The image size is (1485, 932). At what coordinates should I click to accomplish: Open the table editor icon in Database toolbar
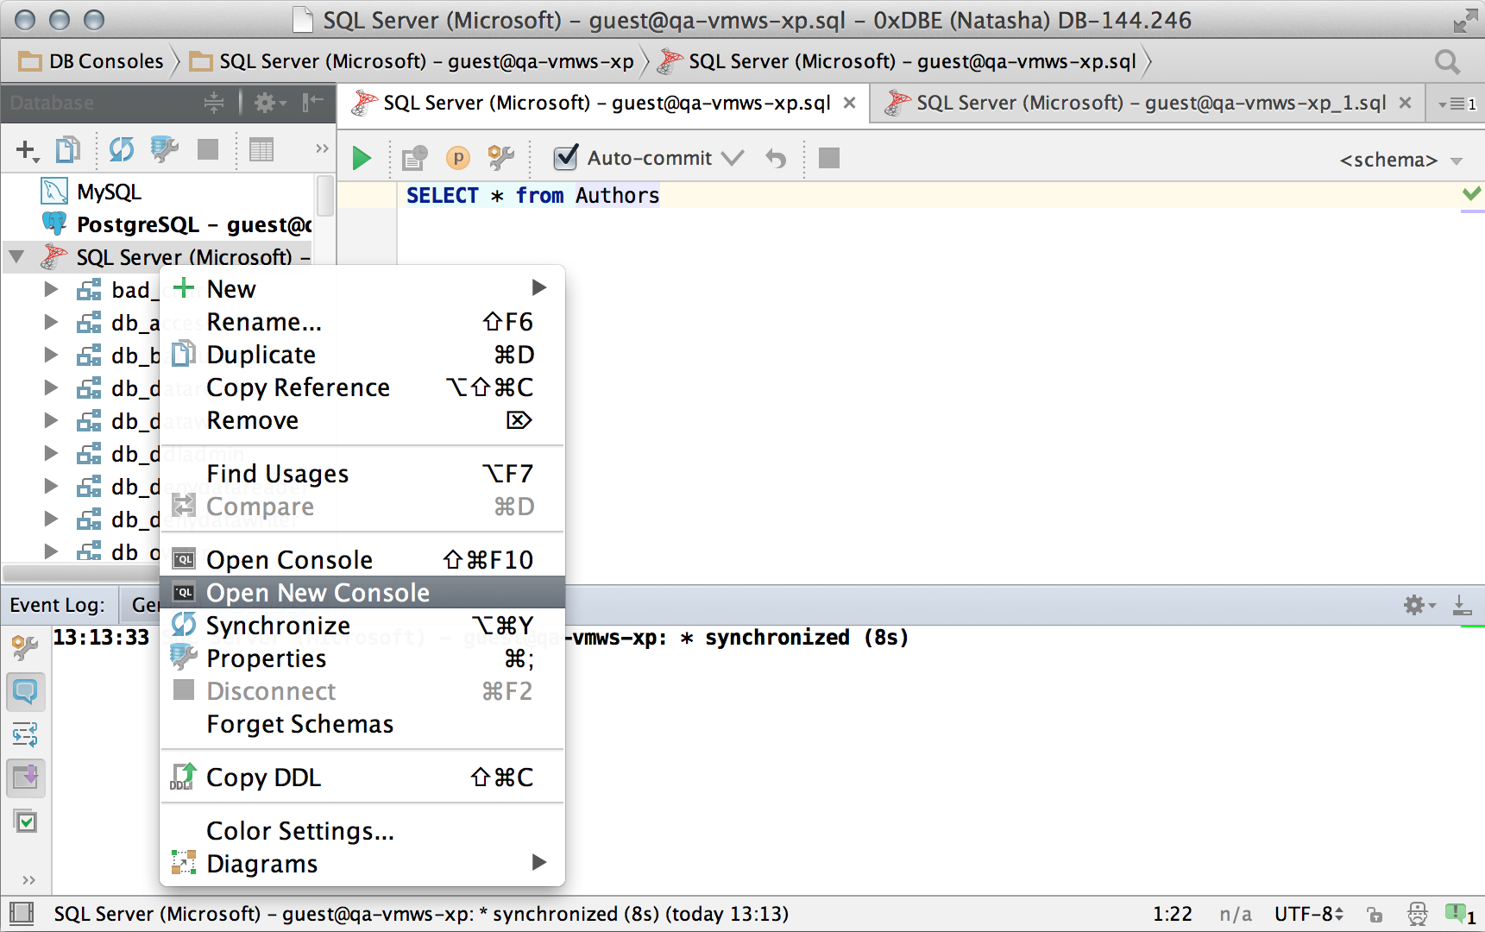pyautogui.click(x=261, y=149)
